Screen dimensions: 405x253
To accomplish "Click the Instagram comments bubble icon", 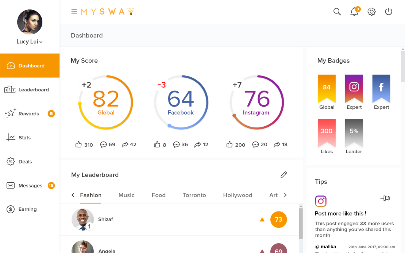I will click(x=255, y=145).
